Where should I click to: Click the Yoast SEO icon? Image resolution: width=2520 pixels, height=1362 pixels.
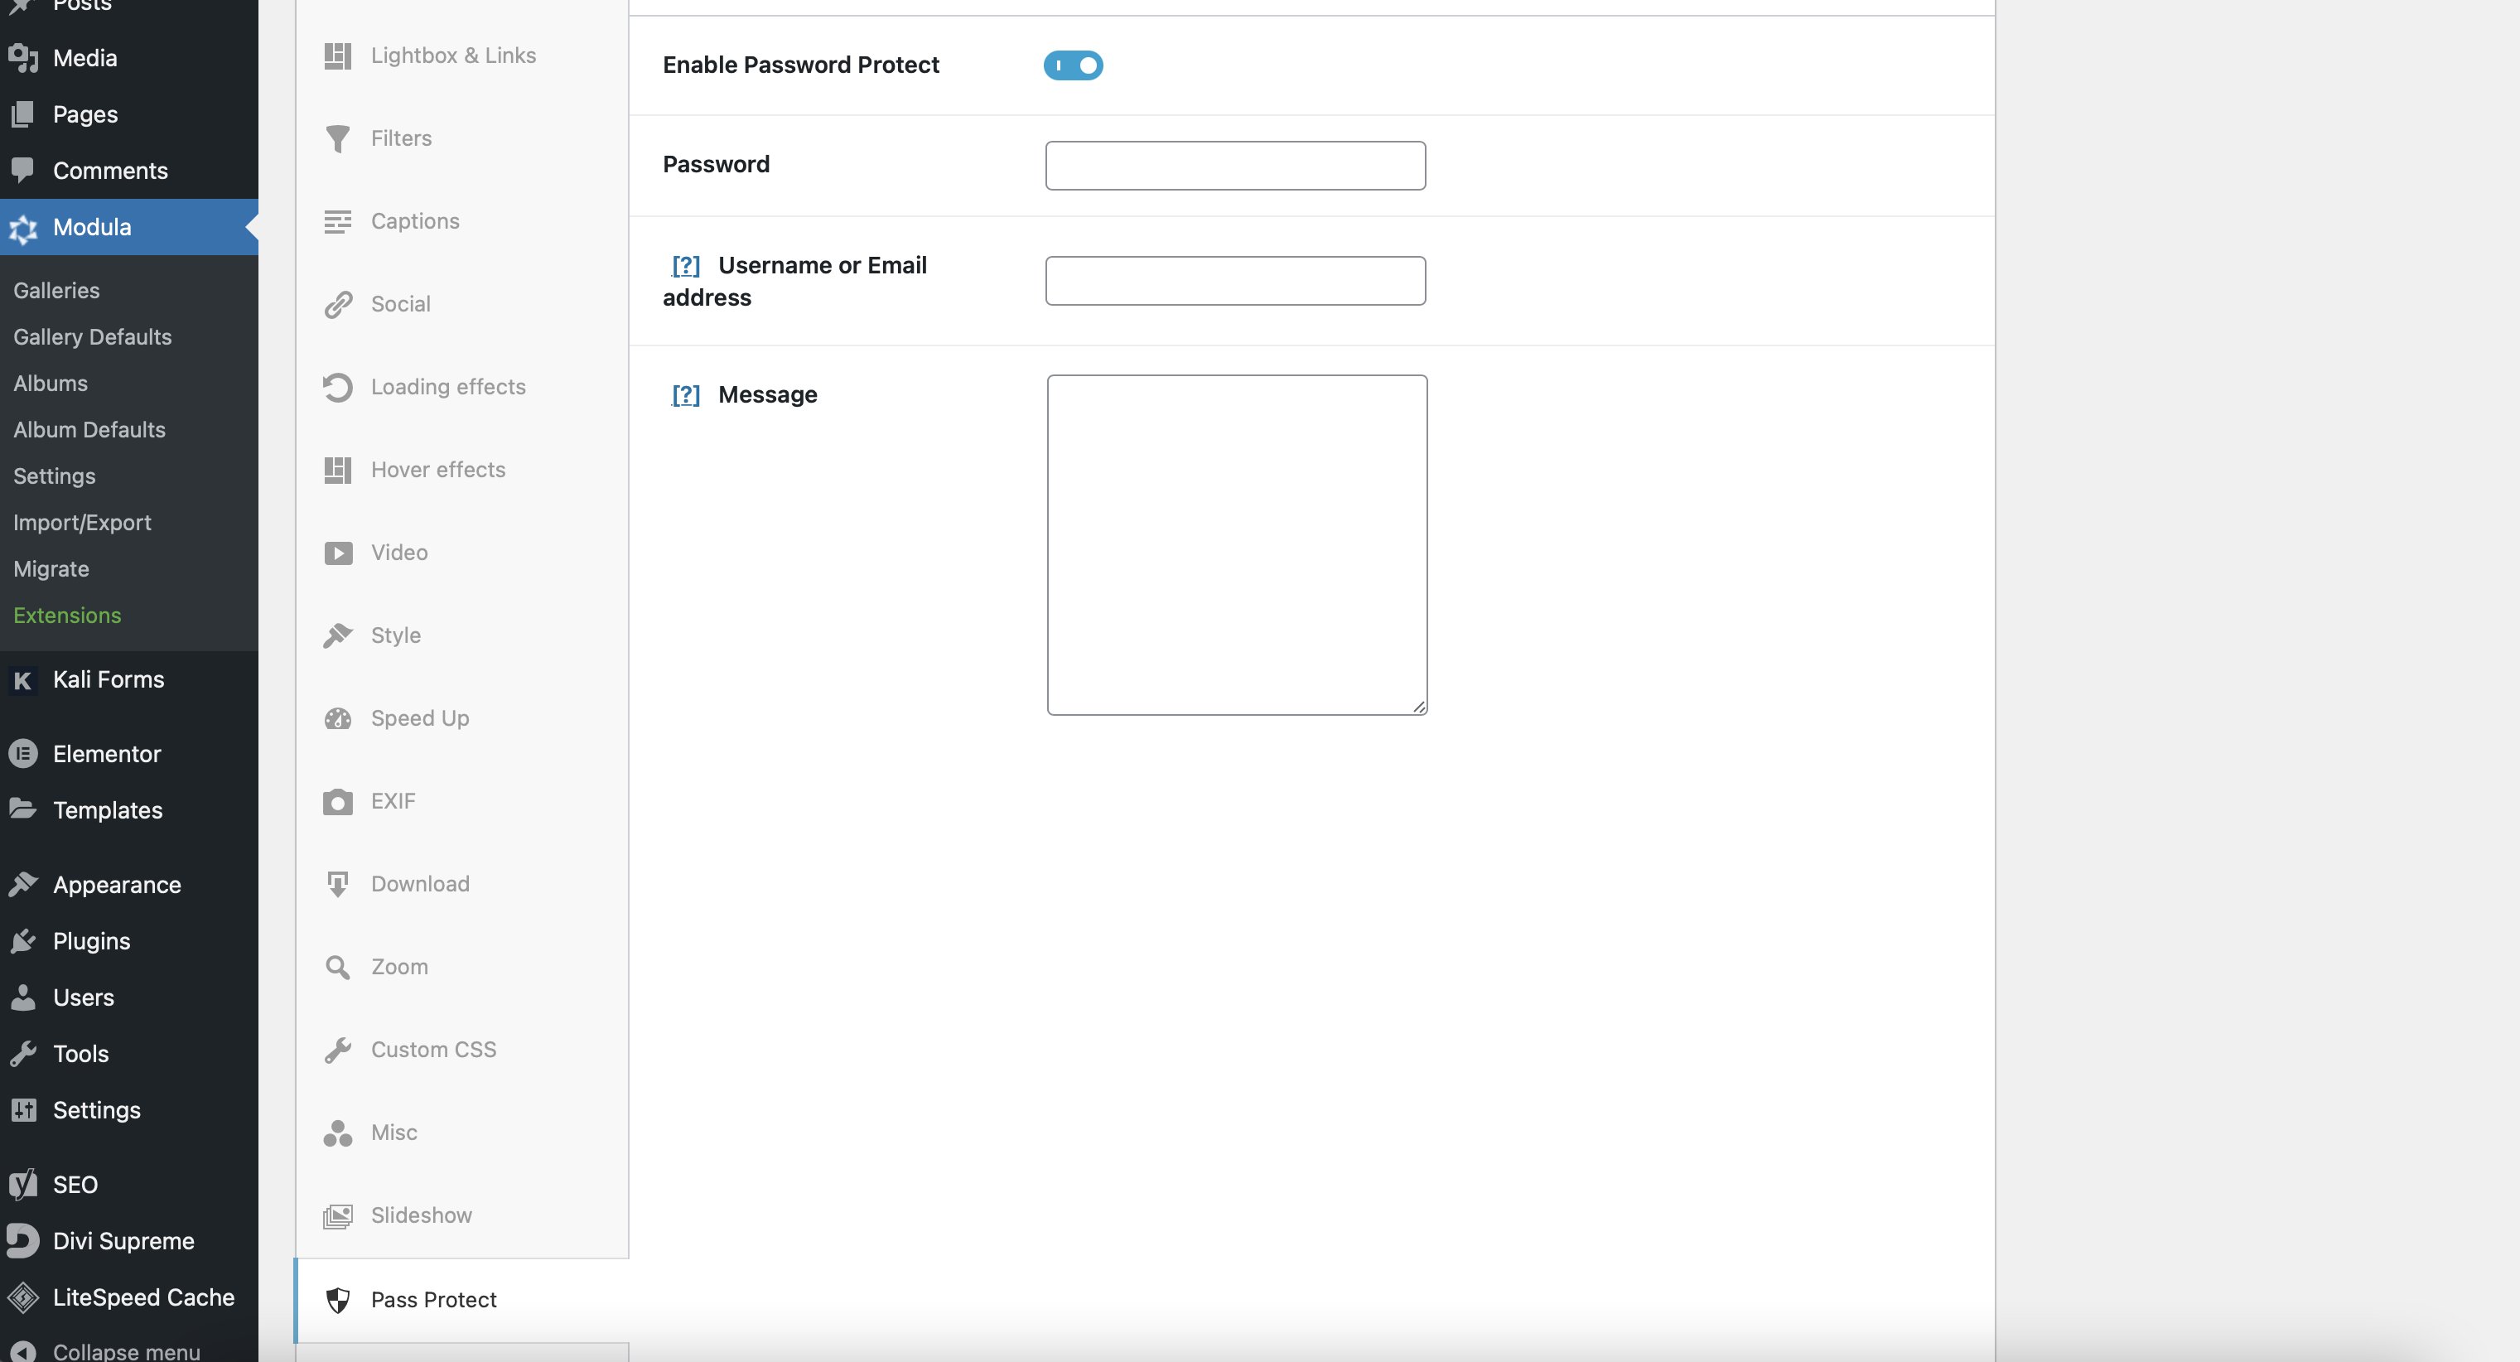(x=22, y=1185)
